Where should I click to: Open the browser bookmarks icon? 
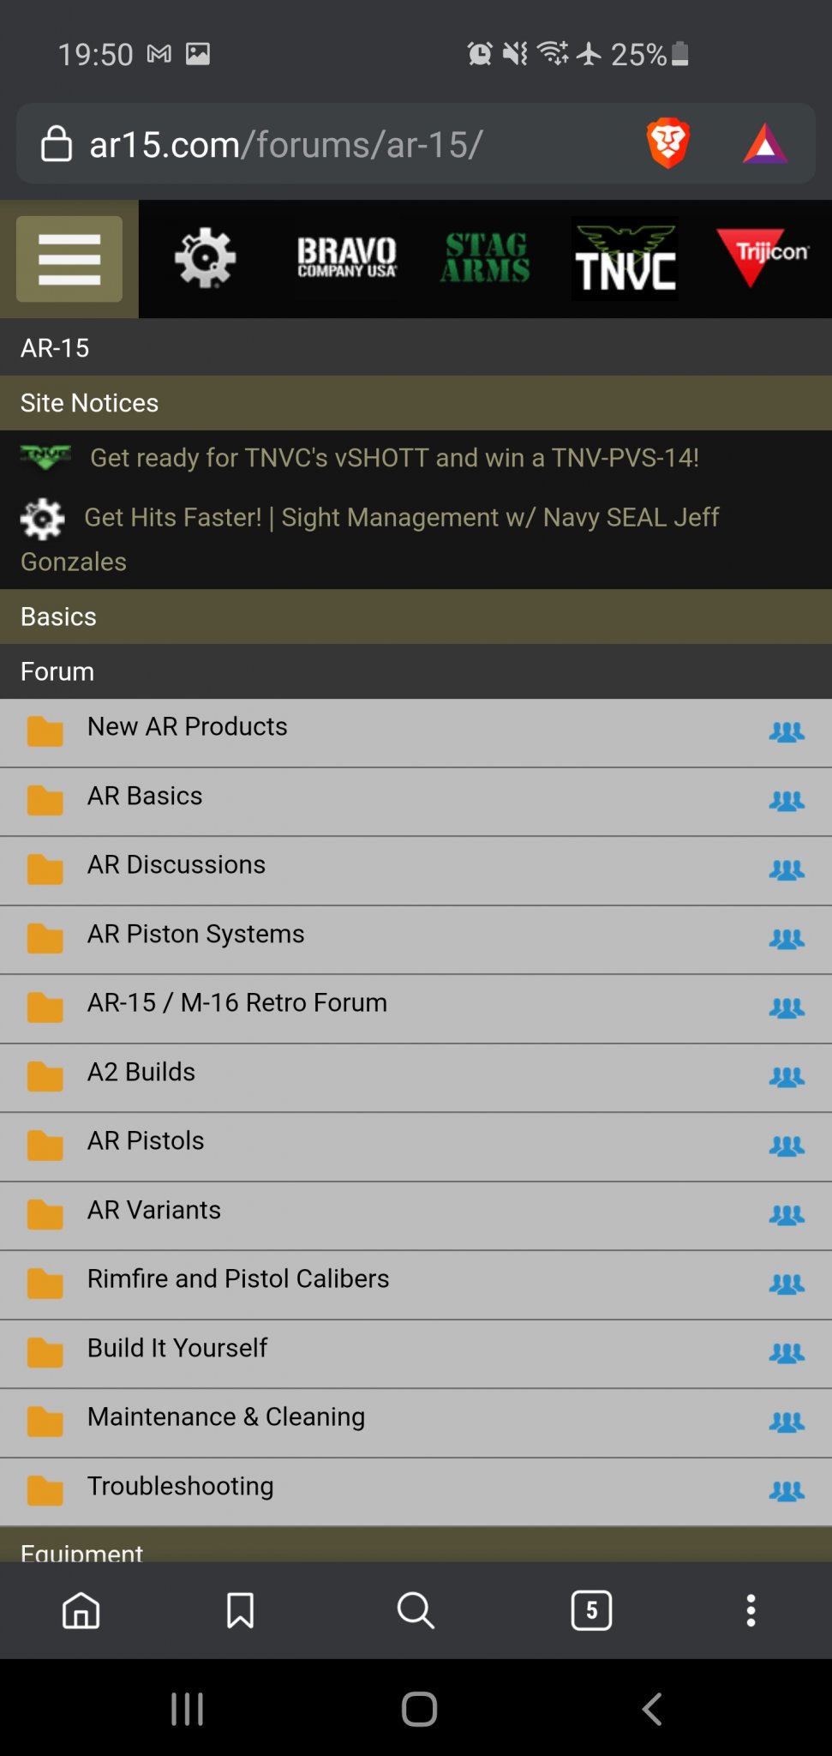[x=240, y=1610]
